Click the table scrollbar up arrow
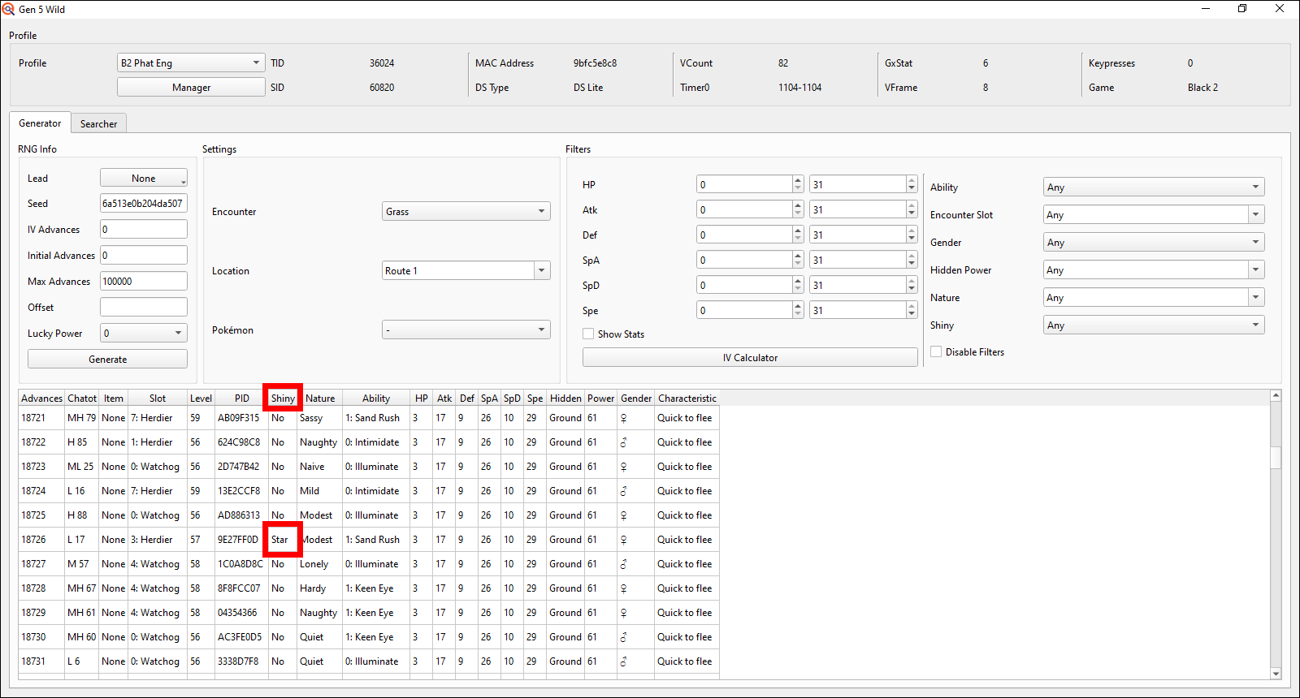 [1276, 395]
